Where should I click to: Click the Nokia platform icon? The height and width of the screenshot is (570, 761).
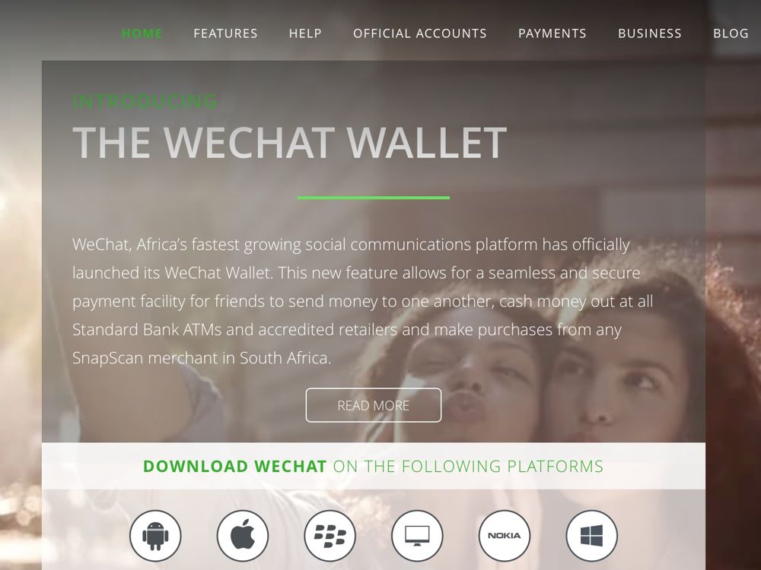coord(505,536)
